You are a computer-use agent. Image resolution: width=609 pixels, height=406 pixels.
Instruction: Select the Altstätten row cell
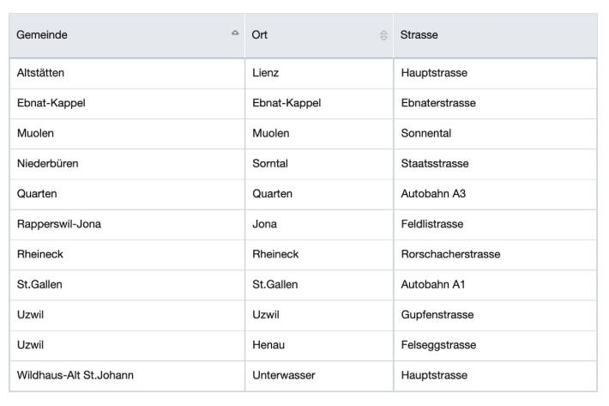(x=127, y=74)
